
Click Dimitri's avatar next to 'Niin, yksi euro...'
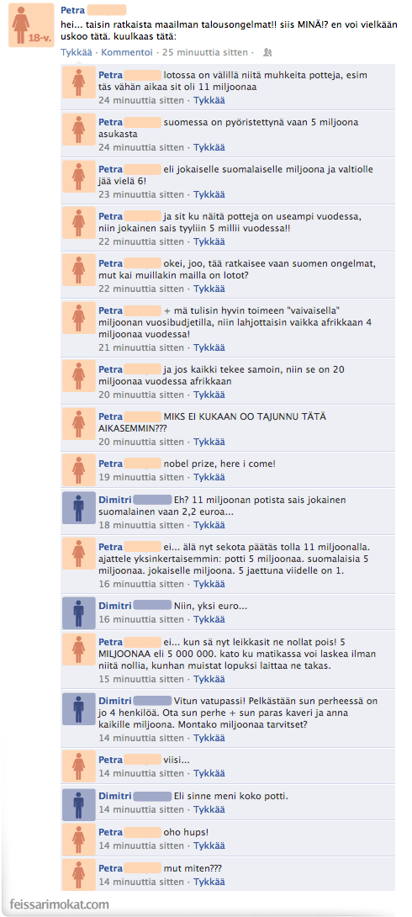(x=78, y=613)
